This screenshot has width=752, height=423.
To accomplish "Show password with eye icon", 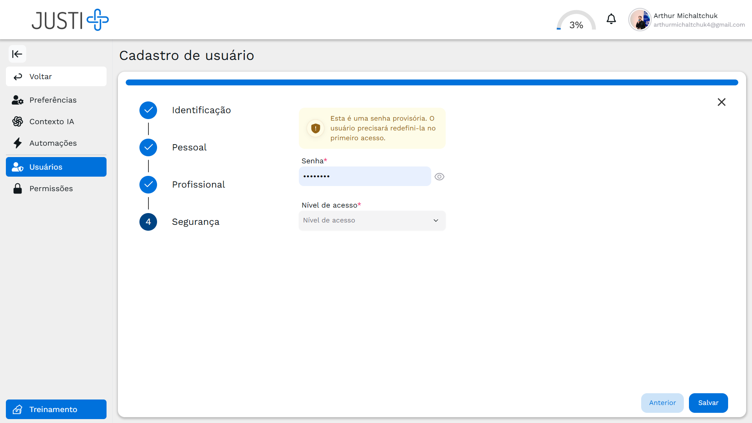I will tap(439, 177).
